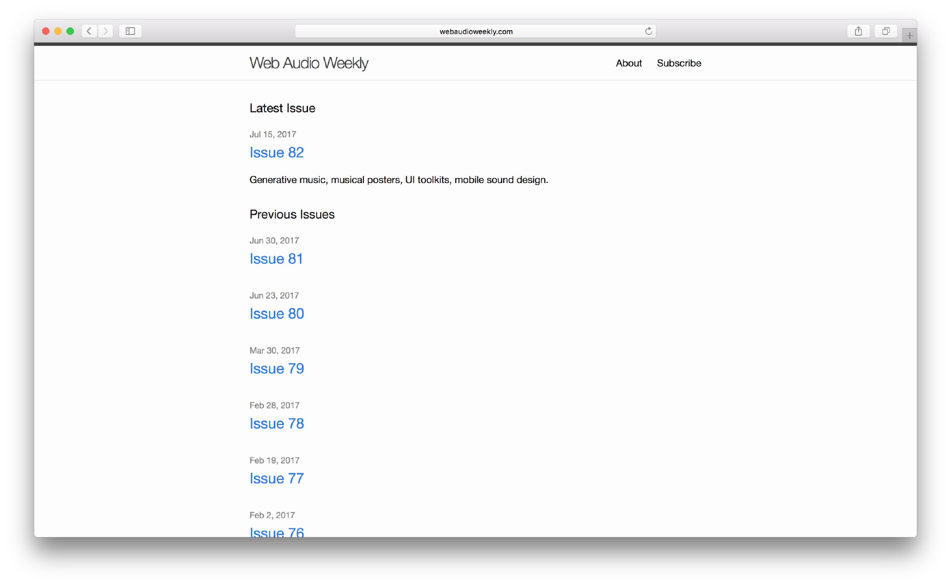Reload the page with the refresh icon
Viewport: 951px width, 586px height.
click(648, 31)
